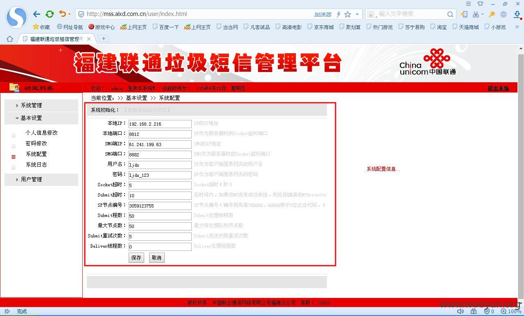
Task: Click the zoom 100% control
Action: 511,311
